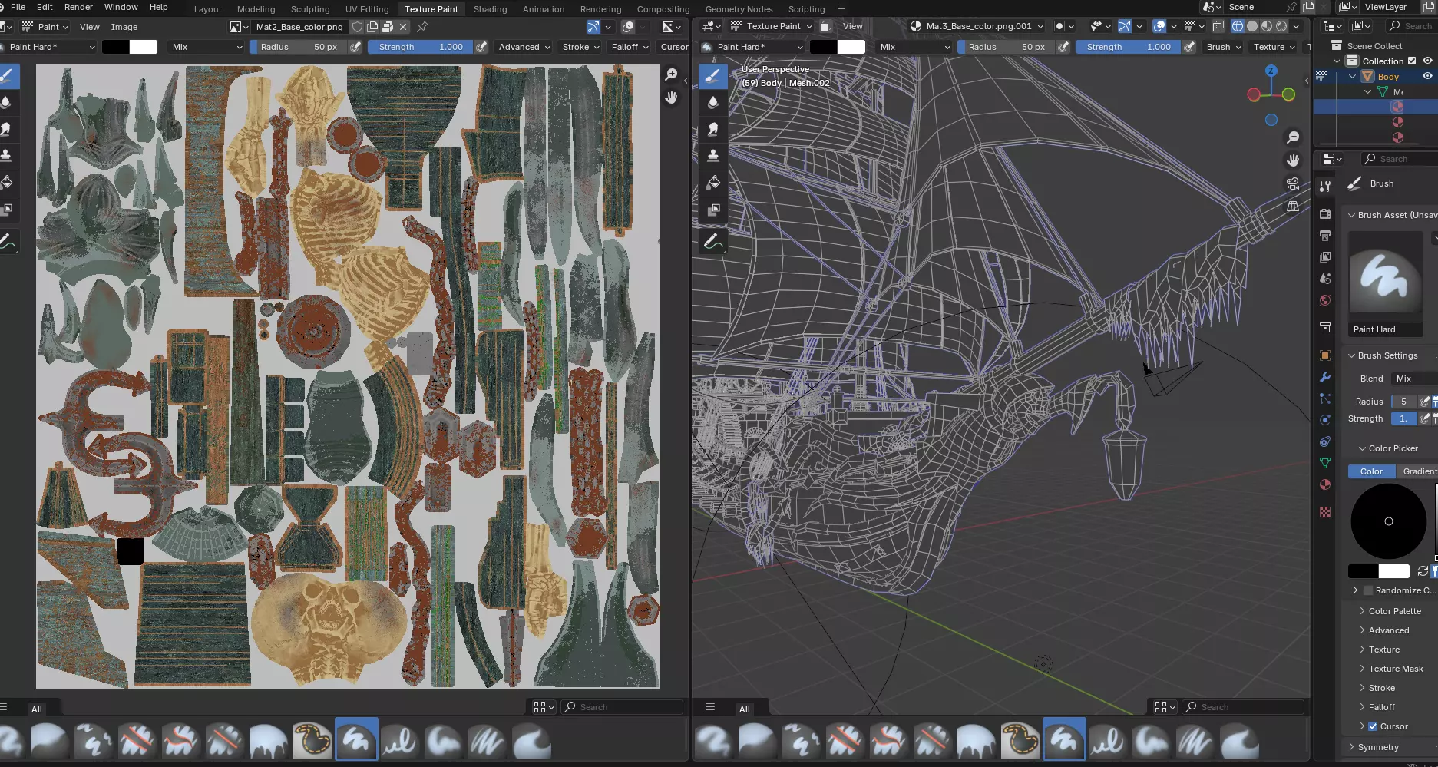Click the camera view icon in the 3D viewport

[x=1293, y=183]
